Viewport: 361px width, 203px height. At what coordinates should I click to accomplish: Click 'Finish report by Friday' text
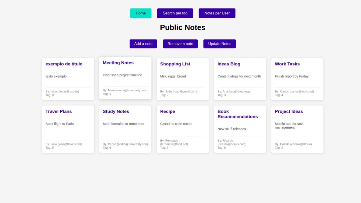click(x=292, y=76)
